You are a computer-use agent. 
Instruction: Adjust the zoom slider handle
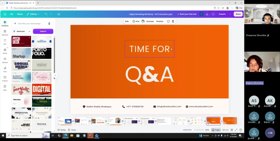click(x=193, y=130)
